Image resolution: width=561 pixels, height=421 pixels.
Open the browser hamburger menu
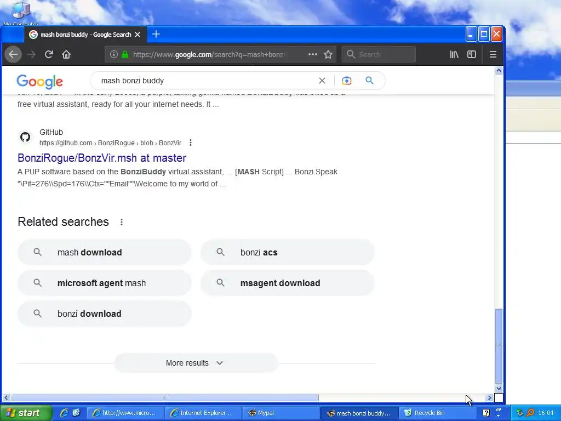coord(493,54)
